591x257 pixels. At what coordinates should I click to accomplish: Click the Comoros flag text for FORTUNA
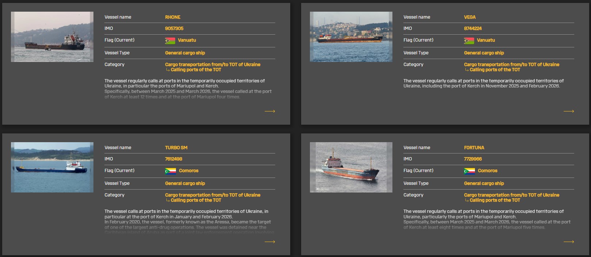click(x=487, y=171)
